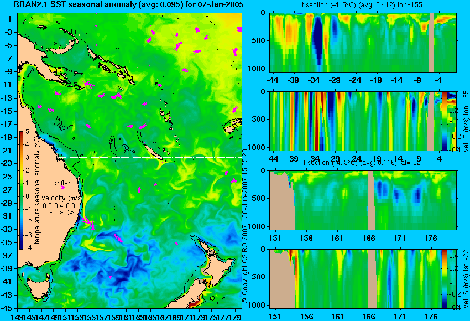Click the '176' tick under bottom velocity section

point(431,317)
